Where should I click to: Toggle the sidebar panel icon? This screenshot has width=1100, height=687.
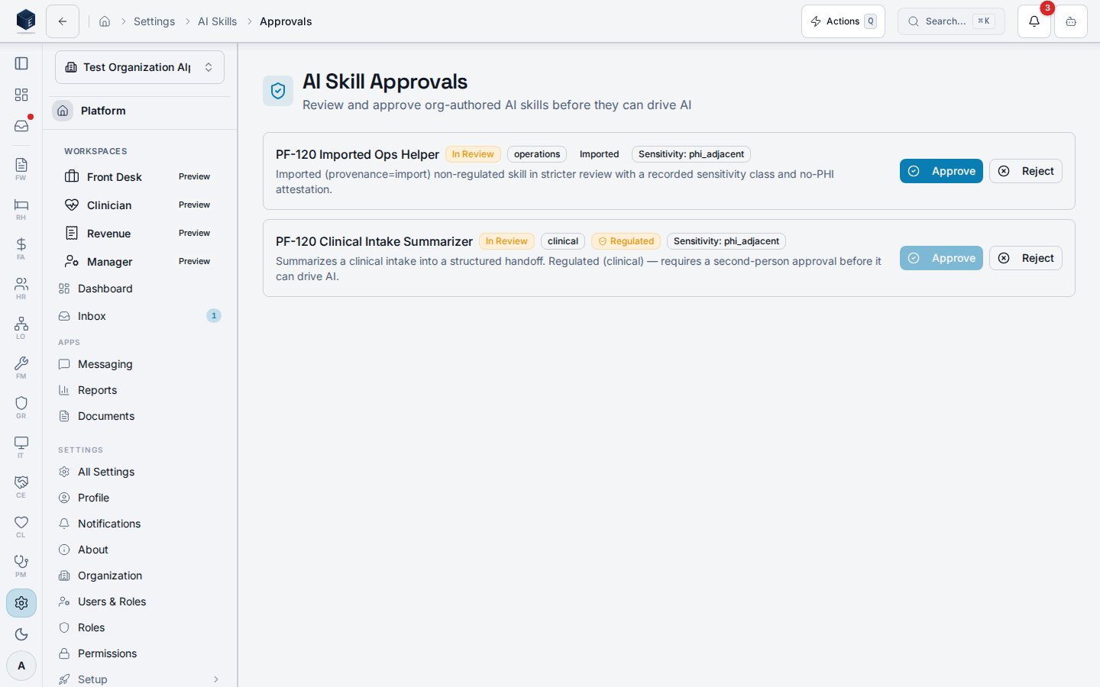click(21, 63)
